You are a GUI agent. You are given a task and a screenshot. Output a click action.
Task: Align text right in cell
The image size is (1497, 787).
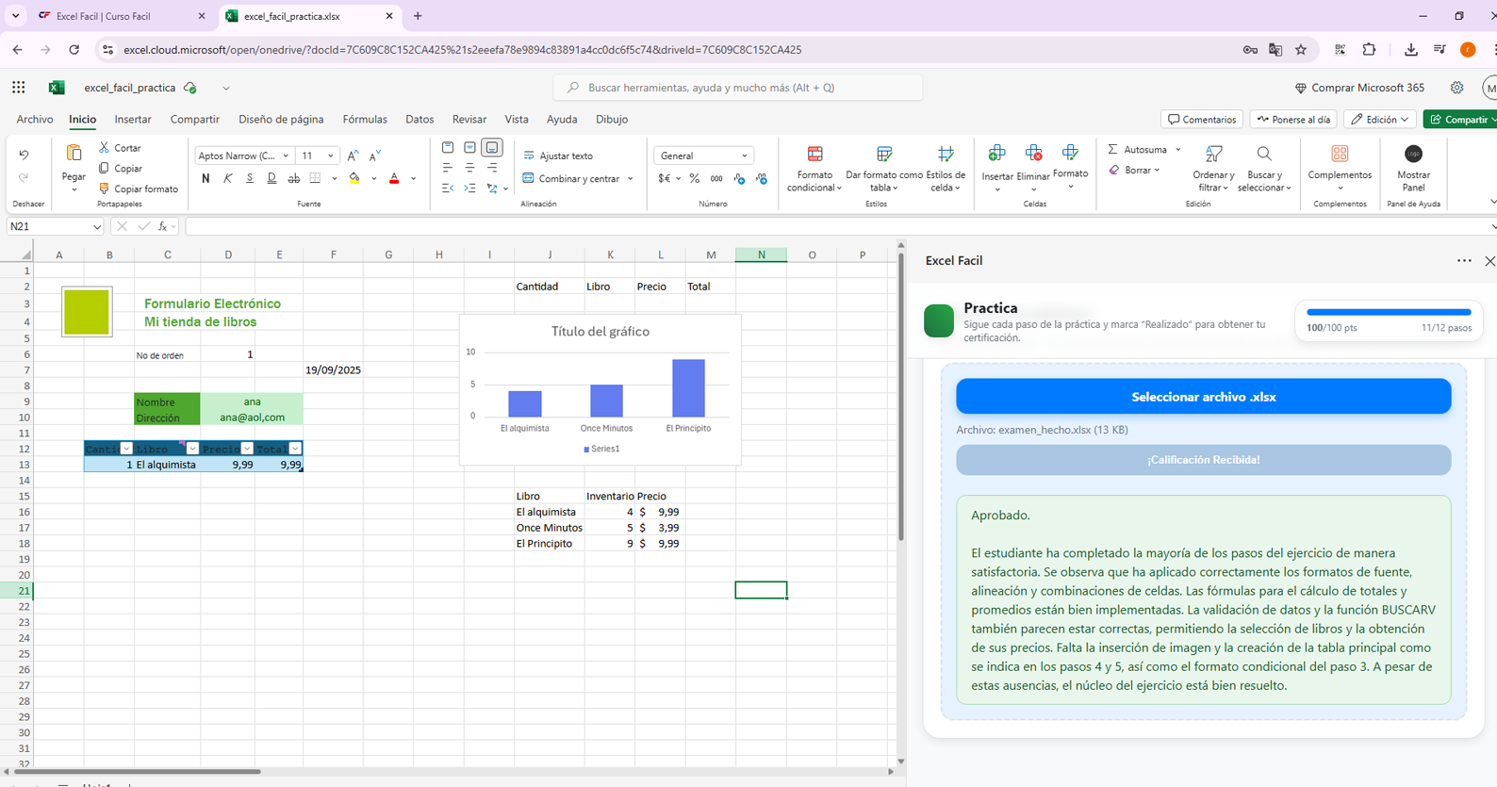pyautogui.click(x=492, y=168)
